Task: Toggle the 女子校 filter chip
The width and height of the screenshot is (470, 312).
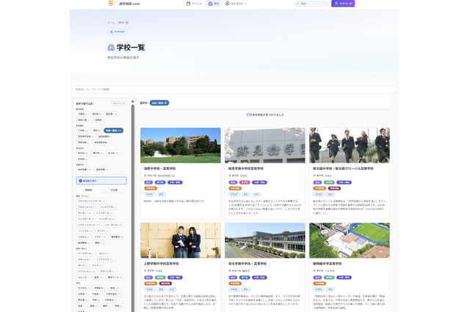Action: click(112, 153)
